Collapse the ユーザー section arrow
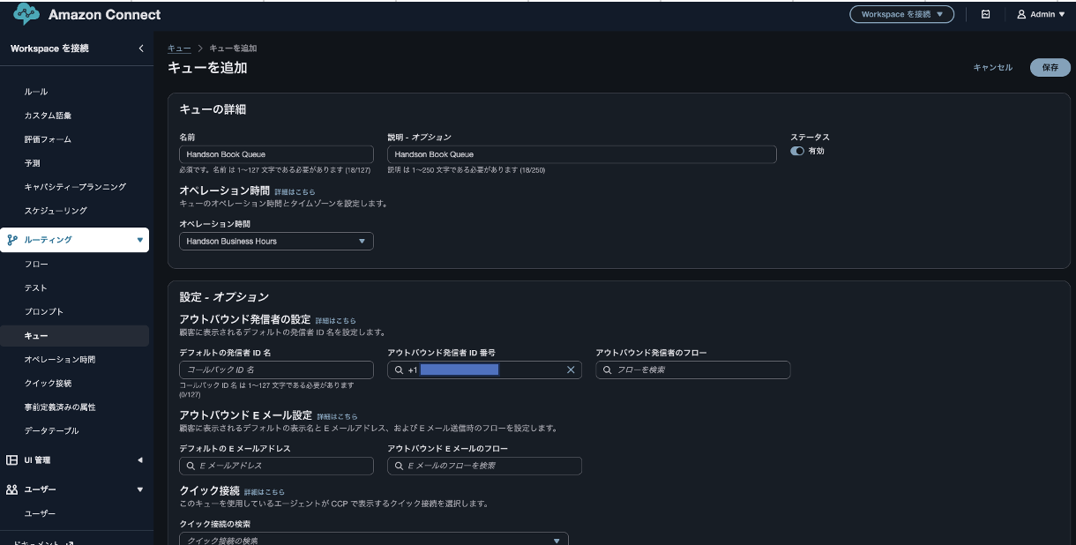Image resolution: width=1076 pixels, height=545 pixels. pos(139,489)
